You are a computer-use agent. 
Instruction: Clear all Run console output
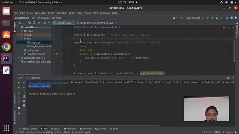pyautogui.click(x=24, y=105)
